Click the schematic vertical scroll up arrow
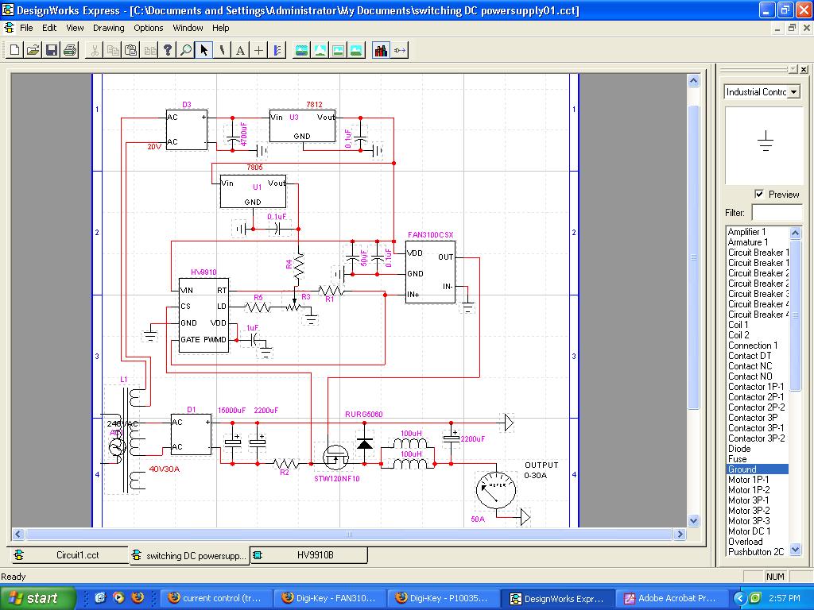 693,80
